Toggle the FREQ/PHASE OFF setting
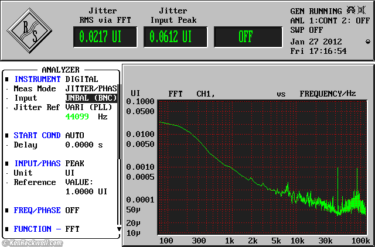The height and width of the screenshot is (247, 375). tap(72, 210)
